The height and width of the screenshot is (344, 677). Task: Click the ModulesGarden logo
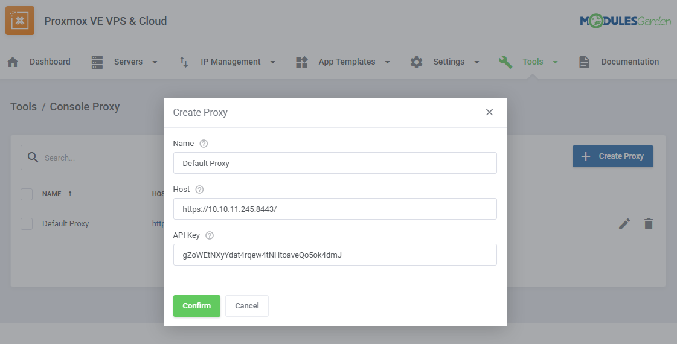625,21
